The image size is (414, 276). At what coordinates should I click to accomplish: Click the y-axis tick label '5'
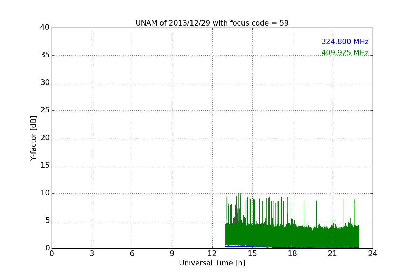point(47,221)
